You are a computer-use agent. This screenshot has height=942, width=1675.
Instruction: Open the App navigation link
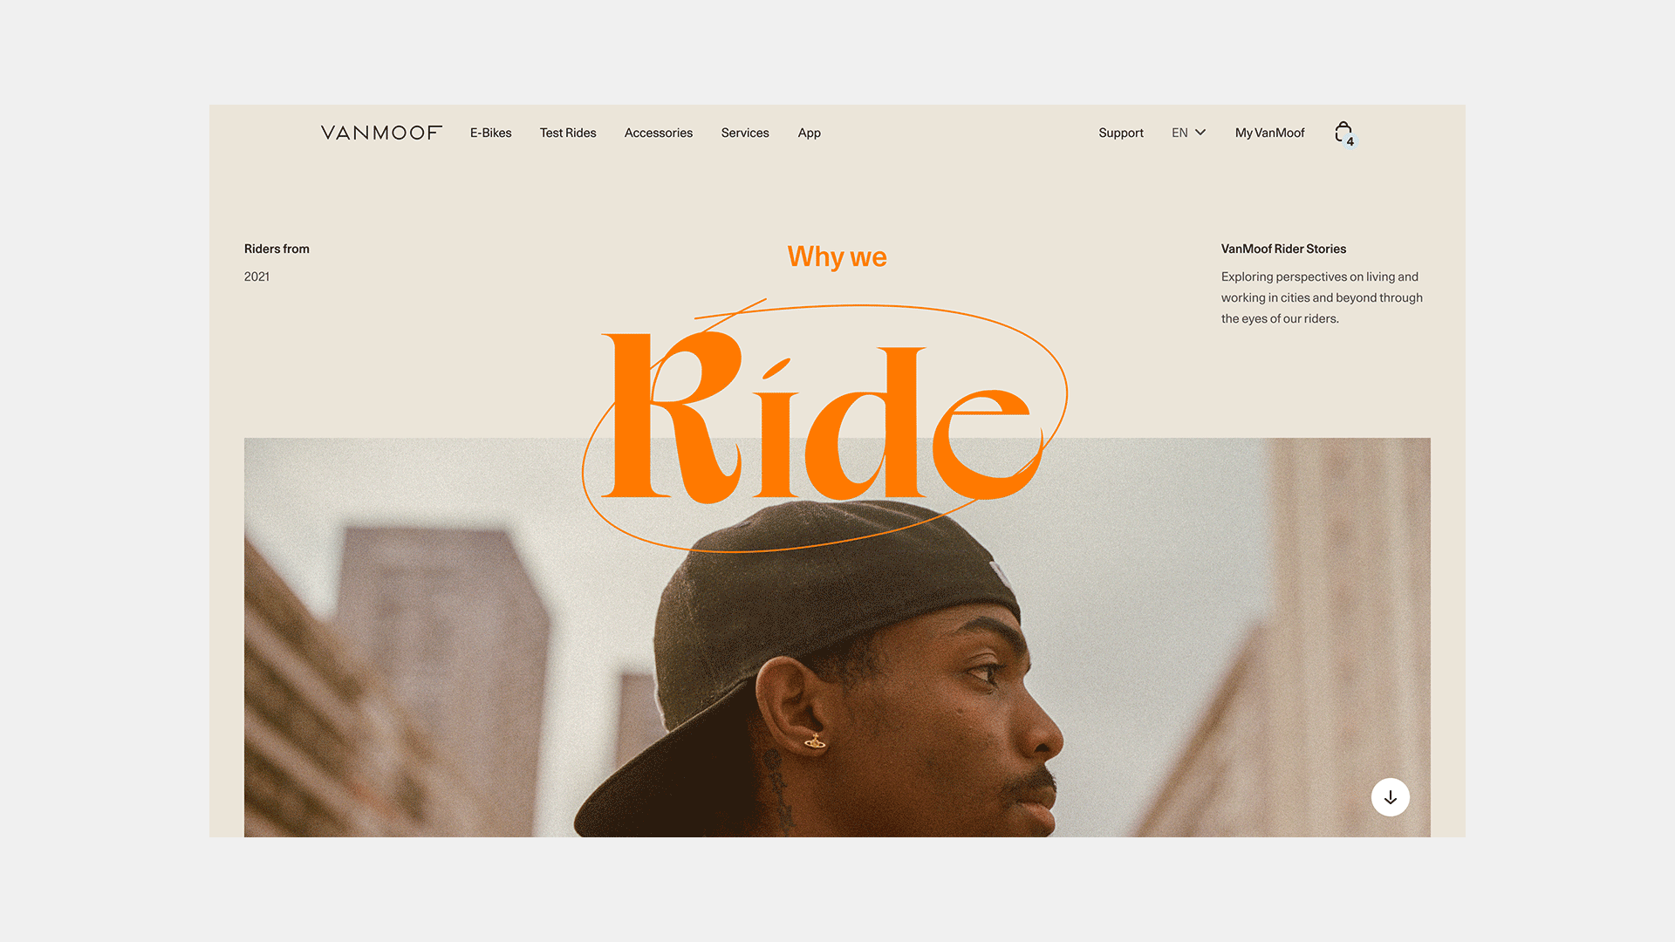point(809,133)
